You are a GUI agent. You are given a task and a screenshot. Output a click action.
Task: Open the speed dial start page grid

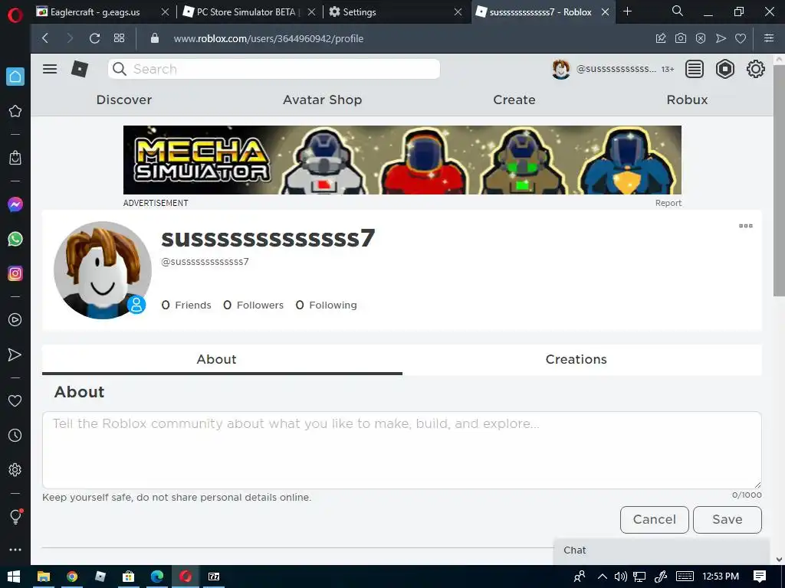tap(119, 38)
